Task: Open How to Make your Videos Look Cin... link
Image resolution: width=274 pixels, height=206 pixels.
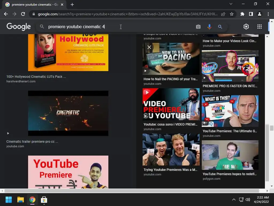Action: pyautogui.click(x=229, y=41)
